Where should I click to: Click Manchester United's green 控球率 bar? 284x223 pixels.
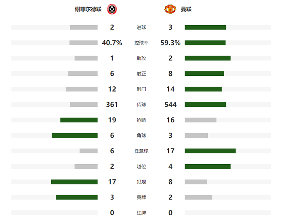[x=205, y=43]
